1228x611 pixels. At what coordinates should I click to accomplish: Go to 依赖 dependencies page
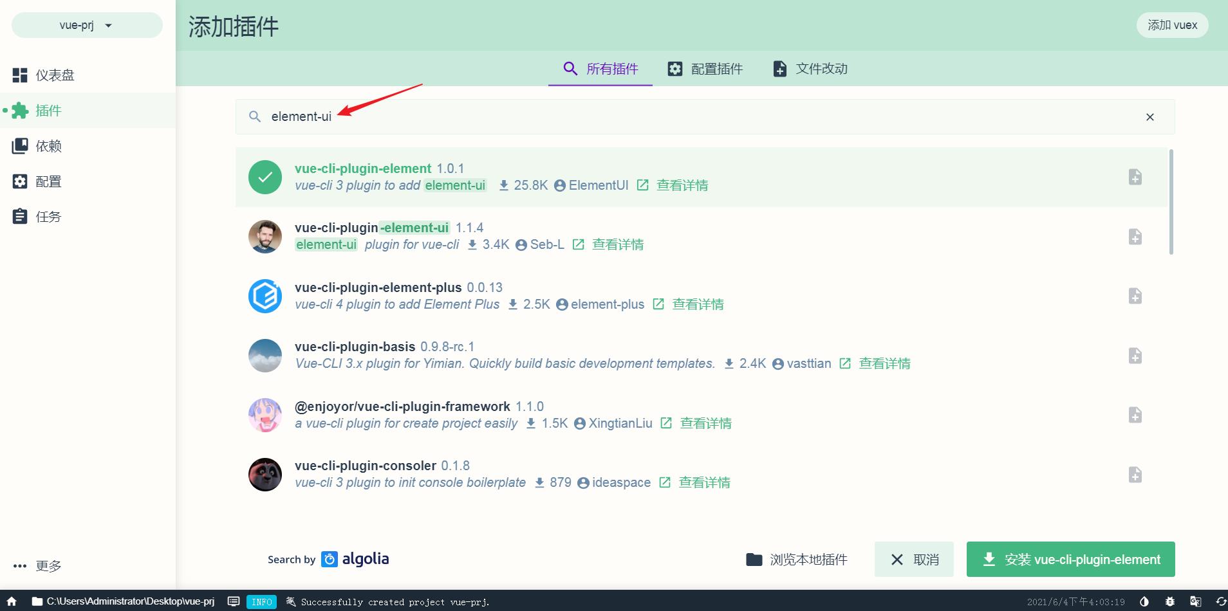point(88,146)
